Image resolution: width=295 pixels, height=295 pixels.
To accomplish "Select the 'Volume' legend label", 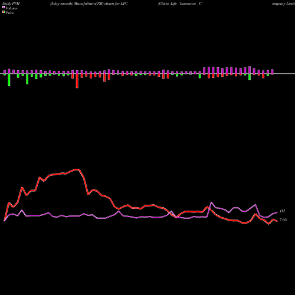I will coord(11,8).
